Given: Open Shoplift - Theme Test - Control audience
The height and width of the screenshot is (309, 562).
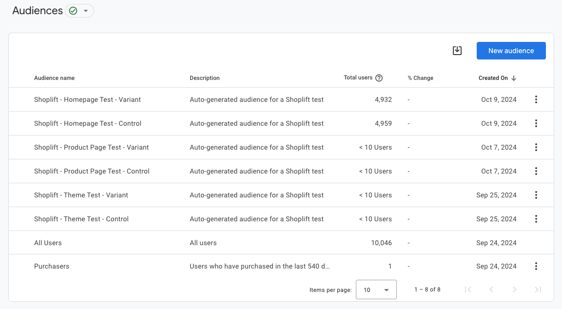Looking at the screenshot, I should [x=81, y=219].
